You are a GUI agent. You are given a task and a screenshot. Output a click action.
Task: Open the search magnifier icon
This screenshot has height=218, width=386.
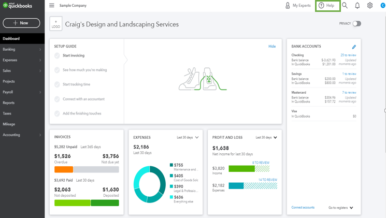point(345,5)
